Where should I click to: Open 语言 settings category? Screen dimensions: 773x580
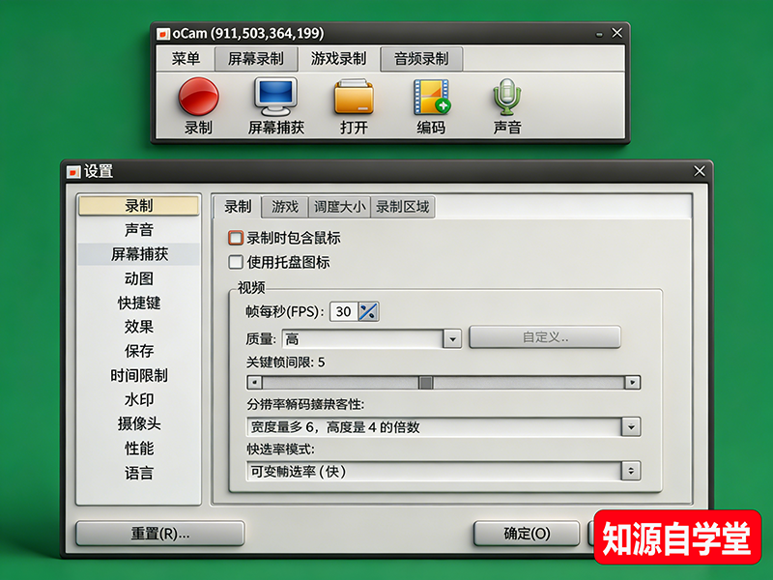pyautogui.click(x=141, y=473)
